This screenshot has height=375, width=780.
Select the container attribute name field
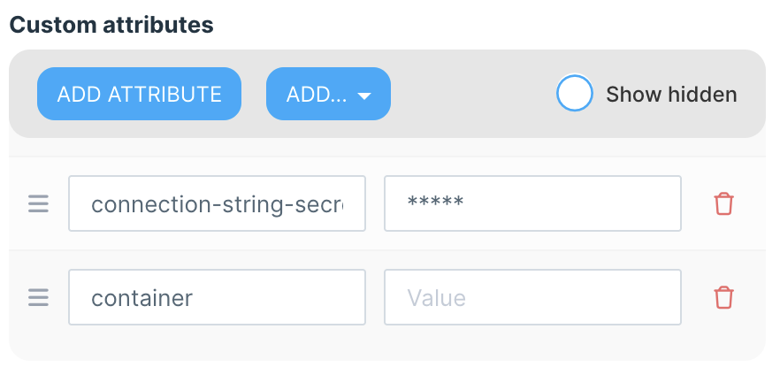[217, 297]
